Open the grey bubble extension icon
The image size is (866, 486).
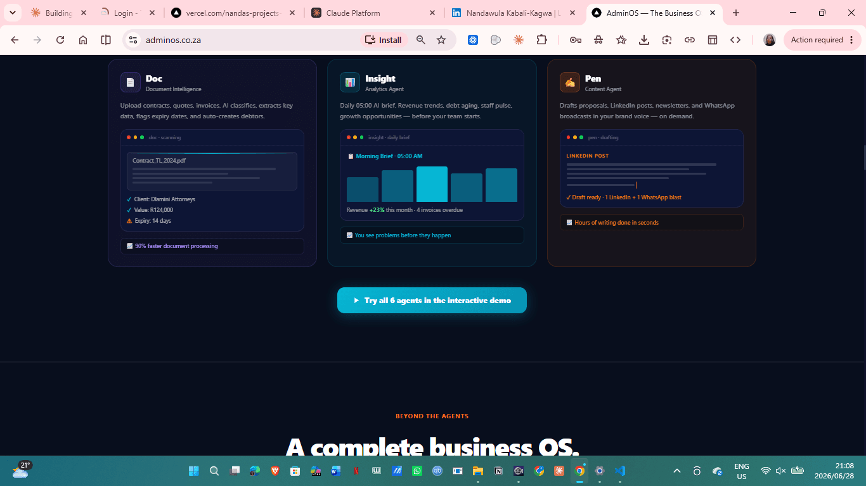coord(496,40)
